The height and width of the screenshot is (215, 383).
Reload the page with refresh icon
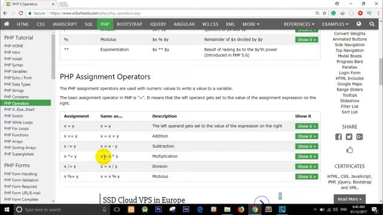tap(21, 13)
